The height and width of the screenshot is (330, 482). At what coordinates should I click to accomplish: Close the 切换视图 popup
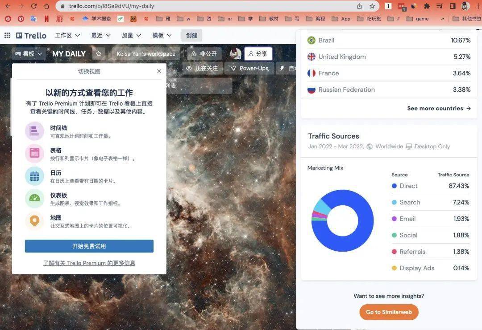(x=159, y=71)
